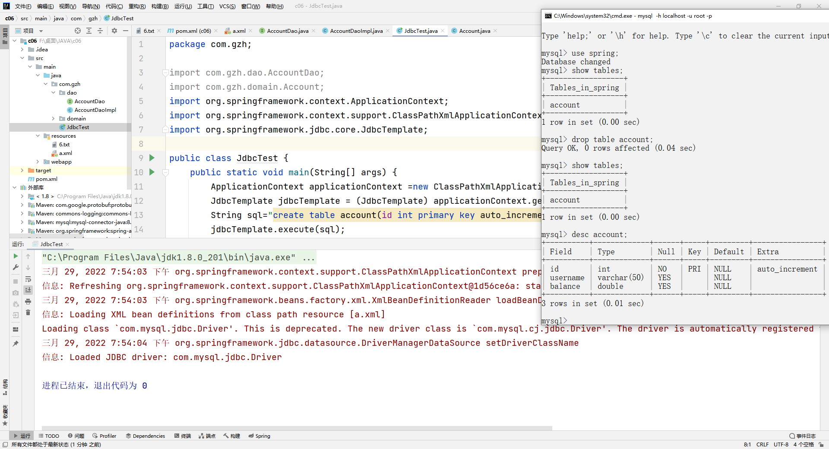829x449 pixels.
Task: Open the 终端 terminal tool window
Action: coord(183,436)
